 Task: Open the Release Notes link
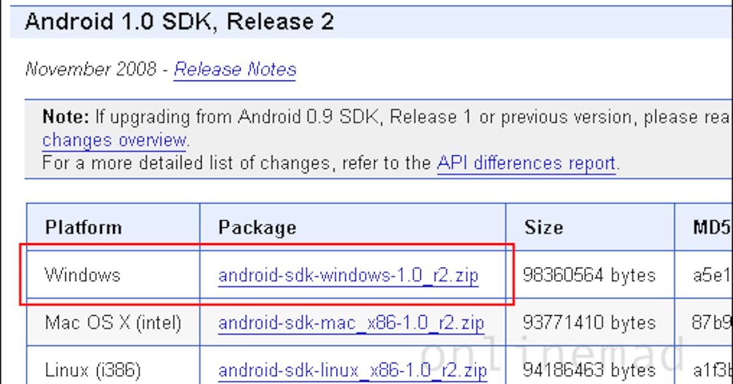[235, 69]
